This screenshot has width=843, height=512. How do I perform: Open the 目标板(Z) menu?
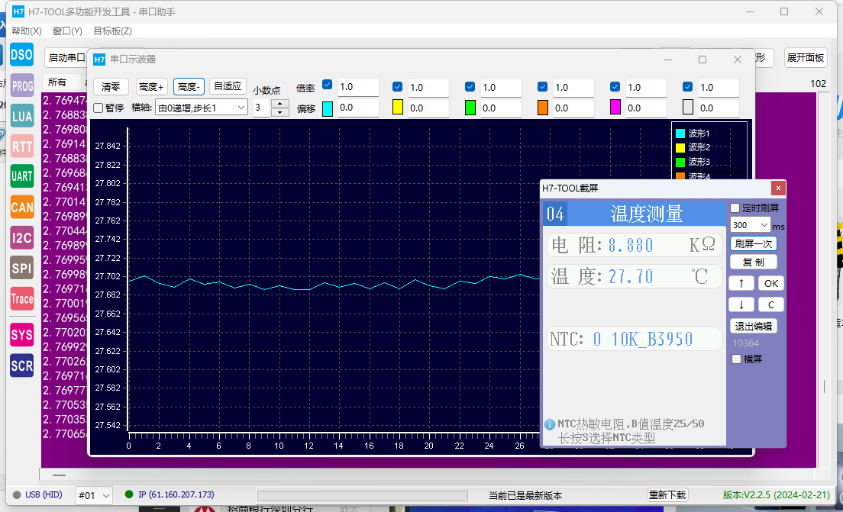coord(112,31)
